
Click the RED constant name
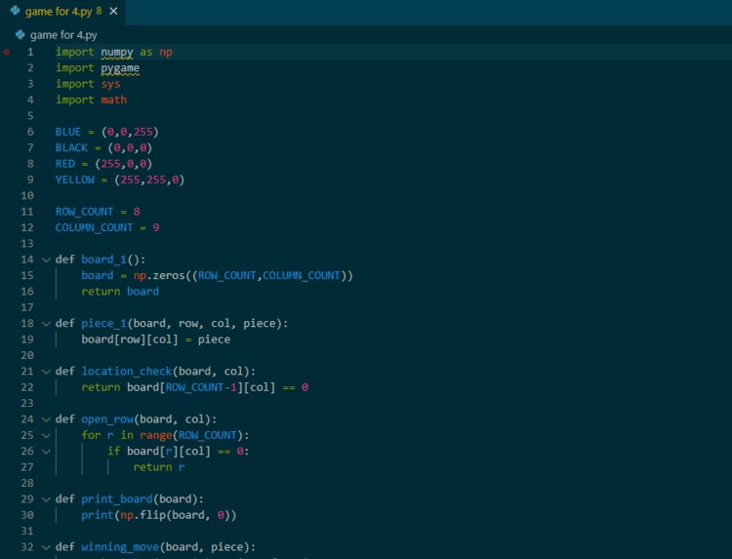tap(64, 164)
